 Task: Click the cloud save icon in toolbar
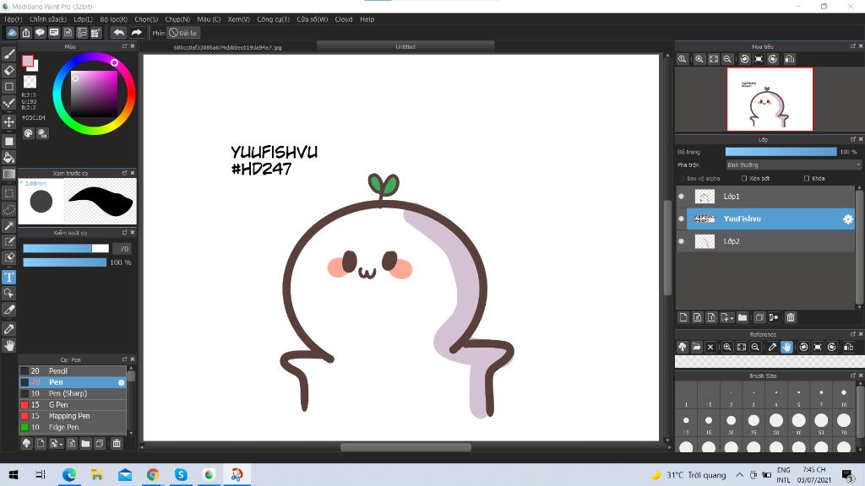(x=12, y=33)
